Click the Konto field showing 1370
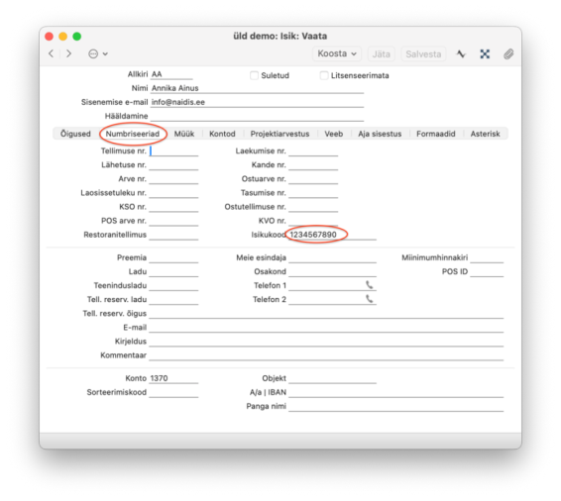The height and width of the screenshot is (501, 561). pos(173,378)
